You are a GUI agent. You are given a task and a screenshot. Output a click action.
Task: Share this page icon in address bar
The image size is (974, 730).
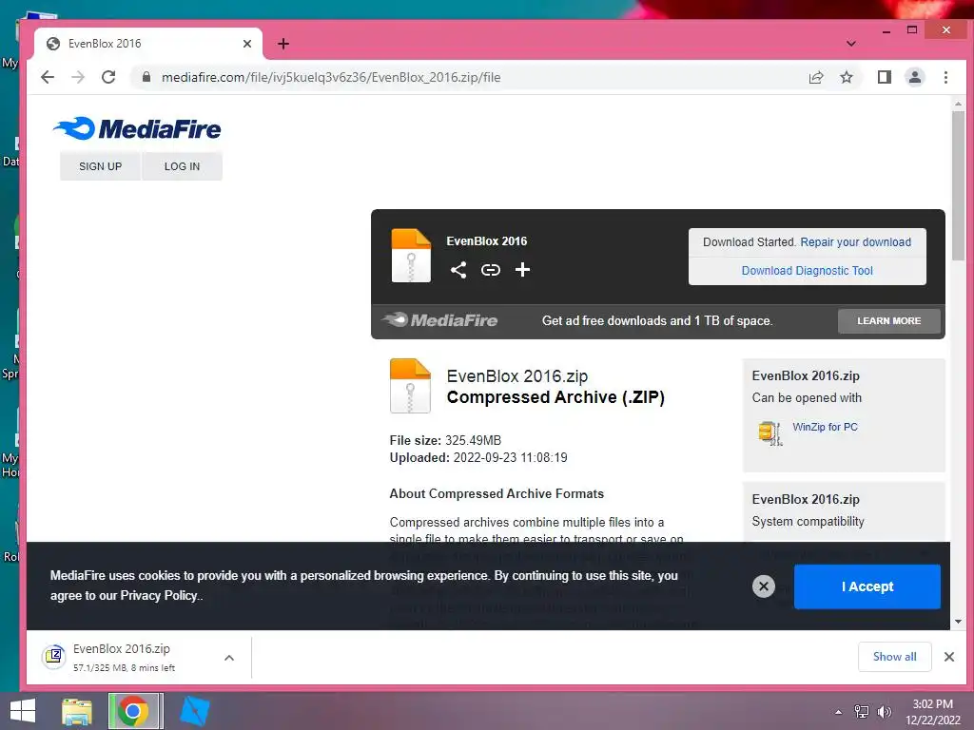coord(815,77)
